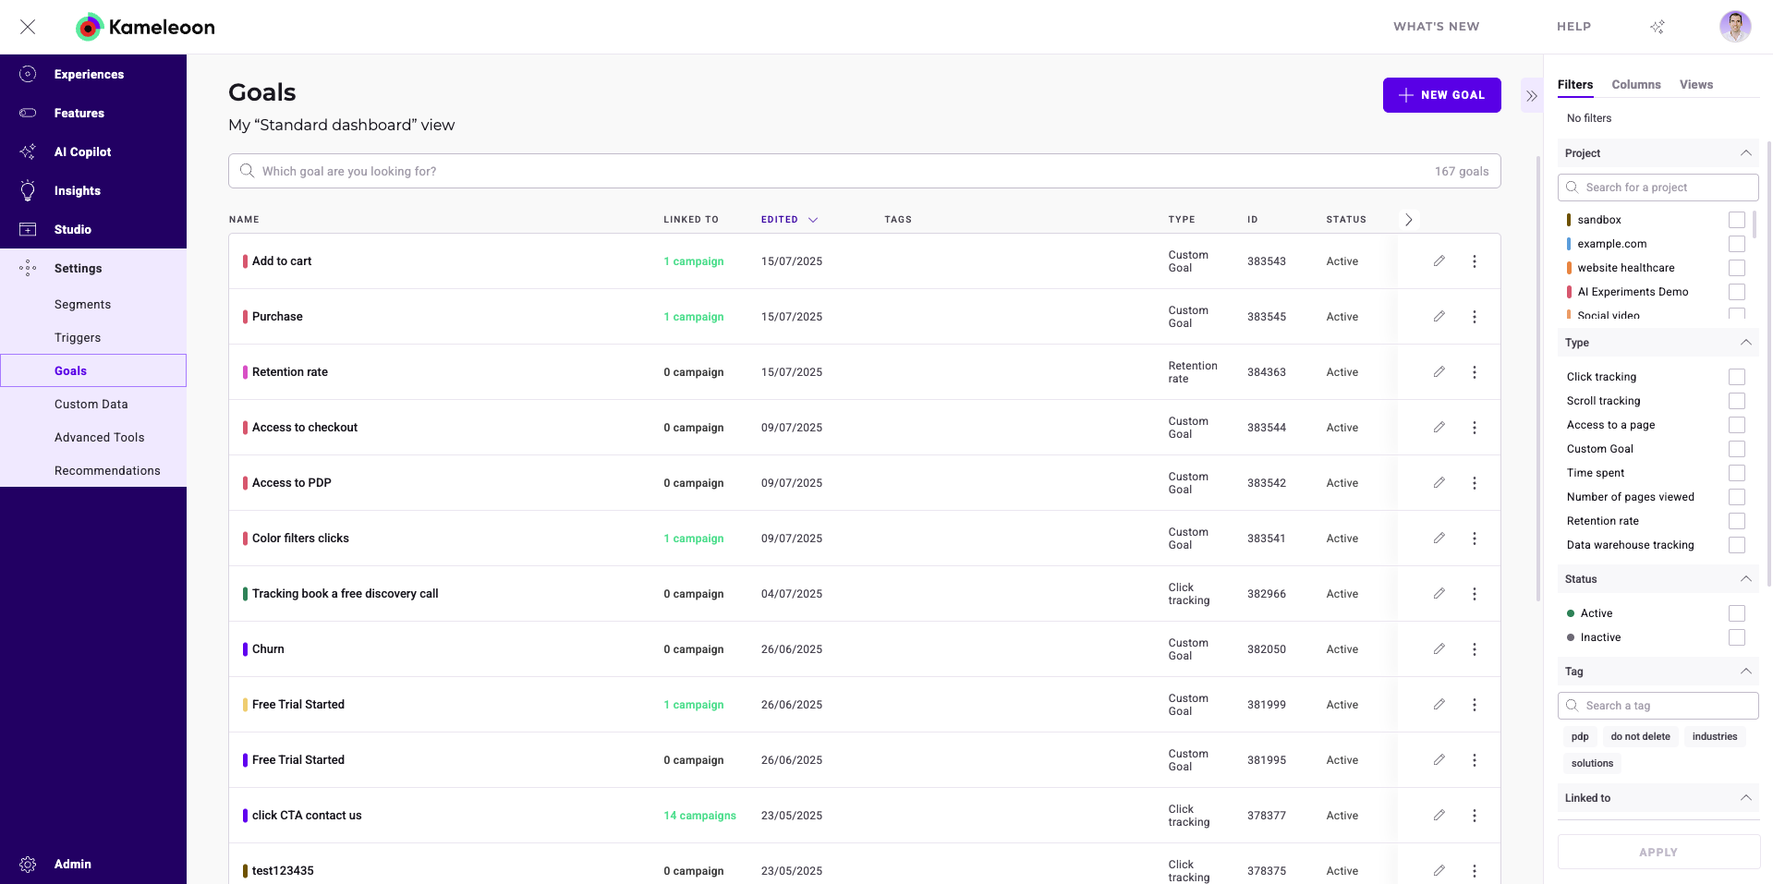Switch to the Views tab
This screenshot has height=884, width=1773.
pyautogui.click(x=1696, y=85)
